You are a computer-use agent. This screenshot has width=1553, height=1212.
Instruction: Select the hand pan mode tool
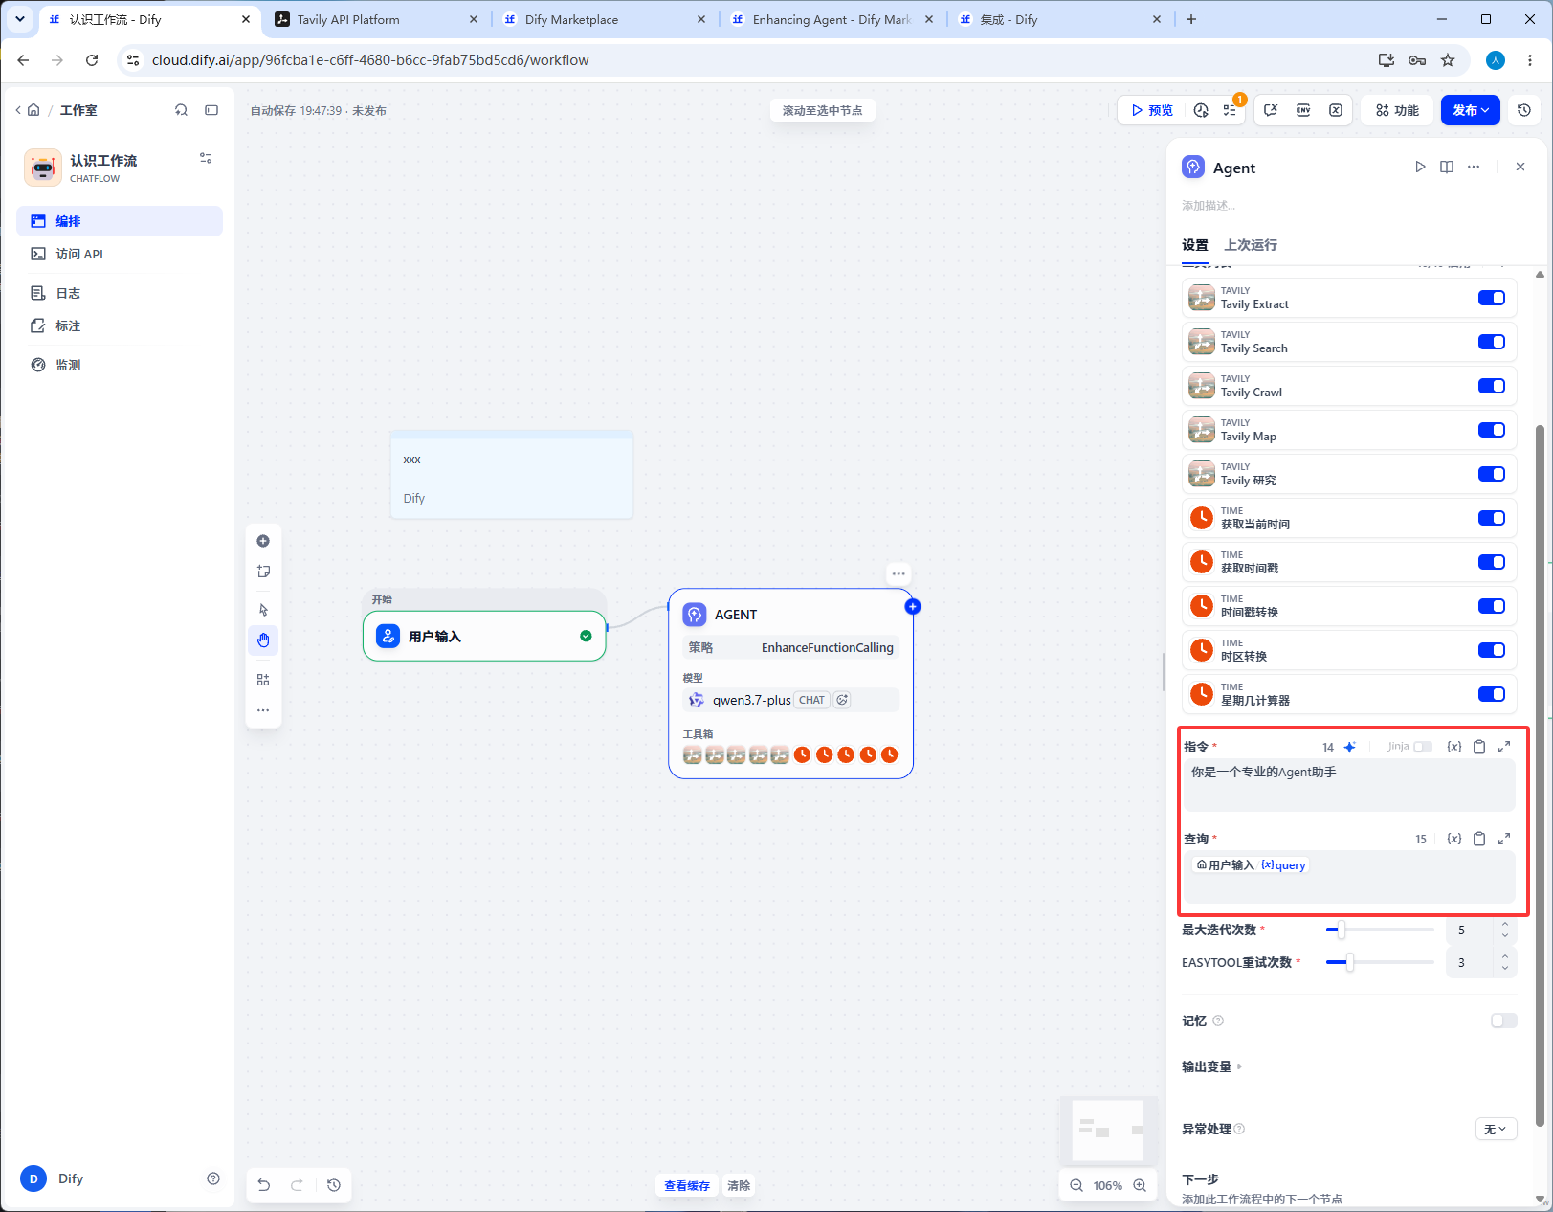pyautogui.click(x=263, y=640)
